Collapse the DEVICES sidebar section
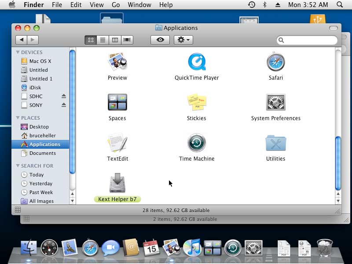 click(x=18, y=52)
